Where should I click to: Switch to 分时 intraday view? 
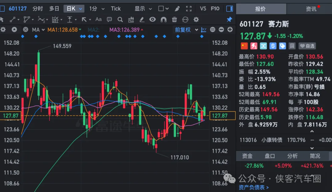pyautogui.click(x=38, y=9)
